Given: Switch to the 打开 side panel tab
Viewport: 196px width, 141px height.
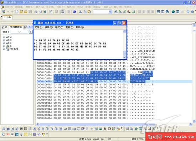Looking at the screenshot, I should tap(5, 27).
